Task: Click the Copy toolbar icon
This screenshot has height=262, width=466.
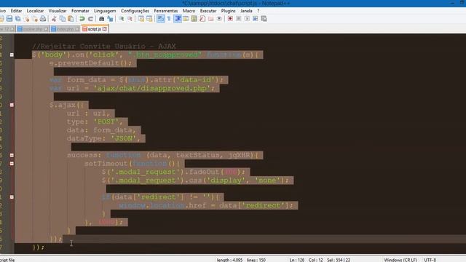Action: coord(63,19)
